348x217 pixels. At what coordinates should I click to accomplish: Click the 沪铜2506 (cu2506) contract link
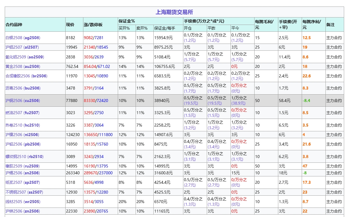tap(23, 101)
